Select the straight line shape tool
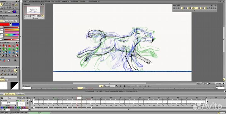Viewport: 226px width, 114px height. click(4, 4)
